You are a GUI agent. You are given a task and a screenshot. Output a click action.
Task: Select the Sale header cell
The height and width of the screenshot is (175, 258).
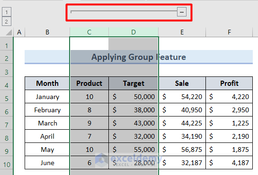[182, 83]
